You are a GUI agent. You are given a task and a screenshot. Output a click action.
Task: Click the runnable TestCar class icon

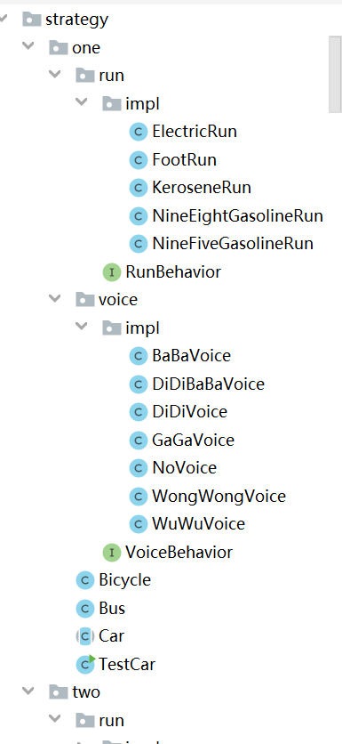pos(85,664)
